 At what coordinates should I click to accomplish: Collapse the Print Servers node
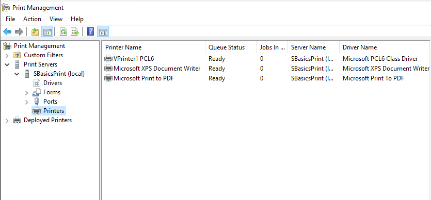coord(7,65)
